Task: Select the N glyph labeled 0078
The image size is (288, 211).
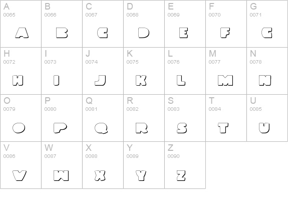Action: [x=267, y=71]
